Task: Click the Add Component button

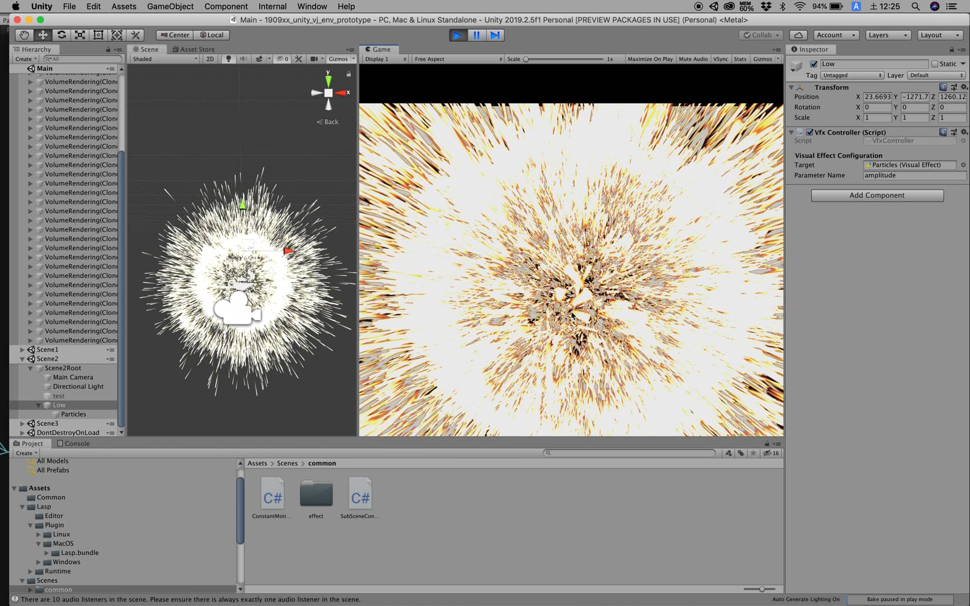Action: 877,195
